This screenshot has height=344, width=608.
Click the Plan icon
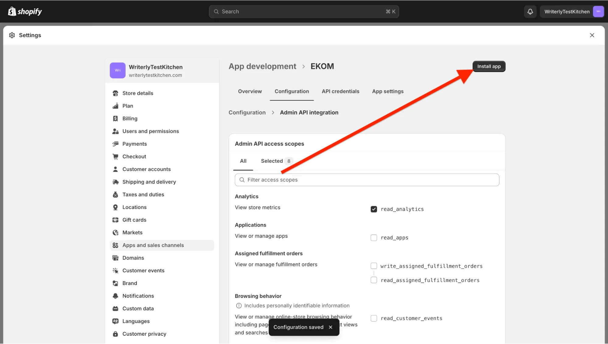115,106
